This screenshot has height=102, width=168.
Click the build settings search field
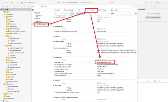click(x=122, y=13)
